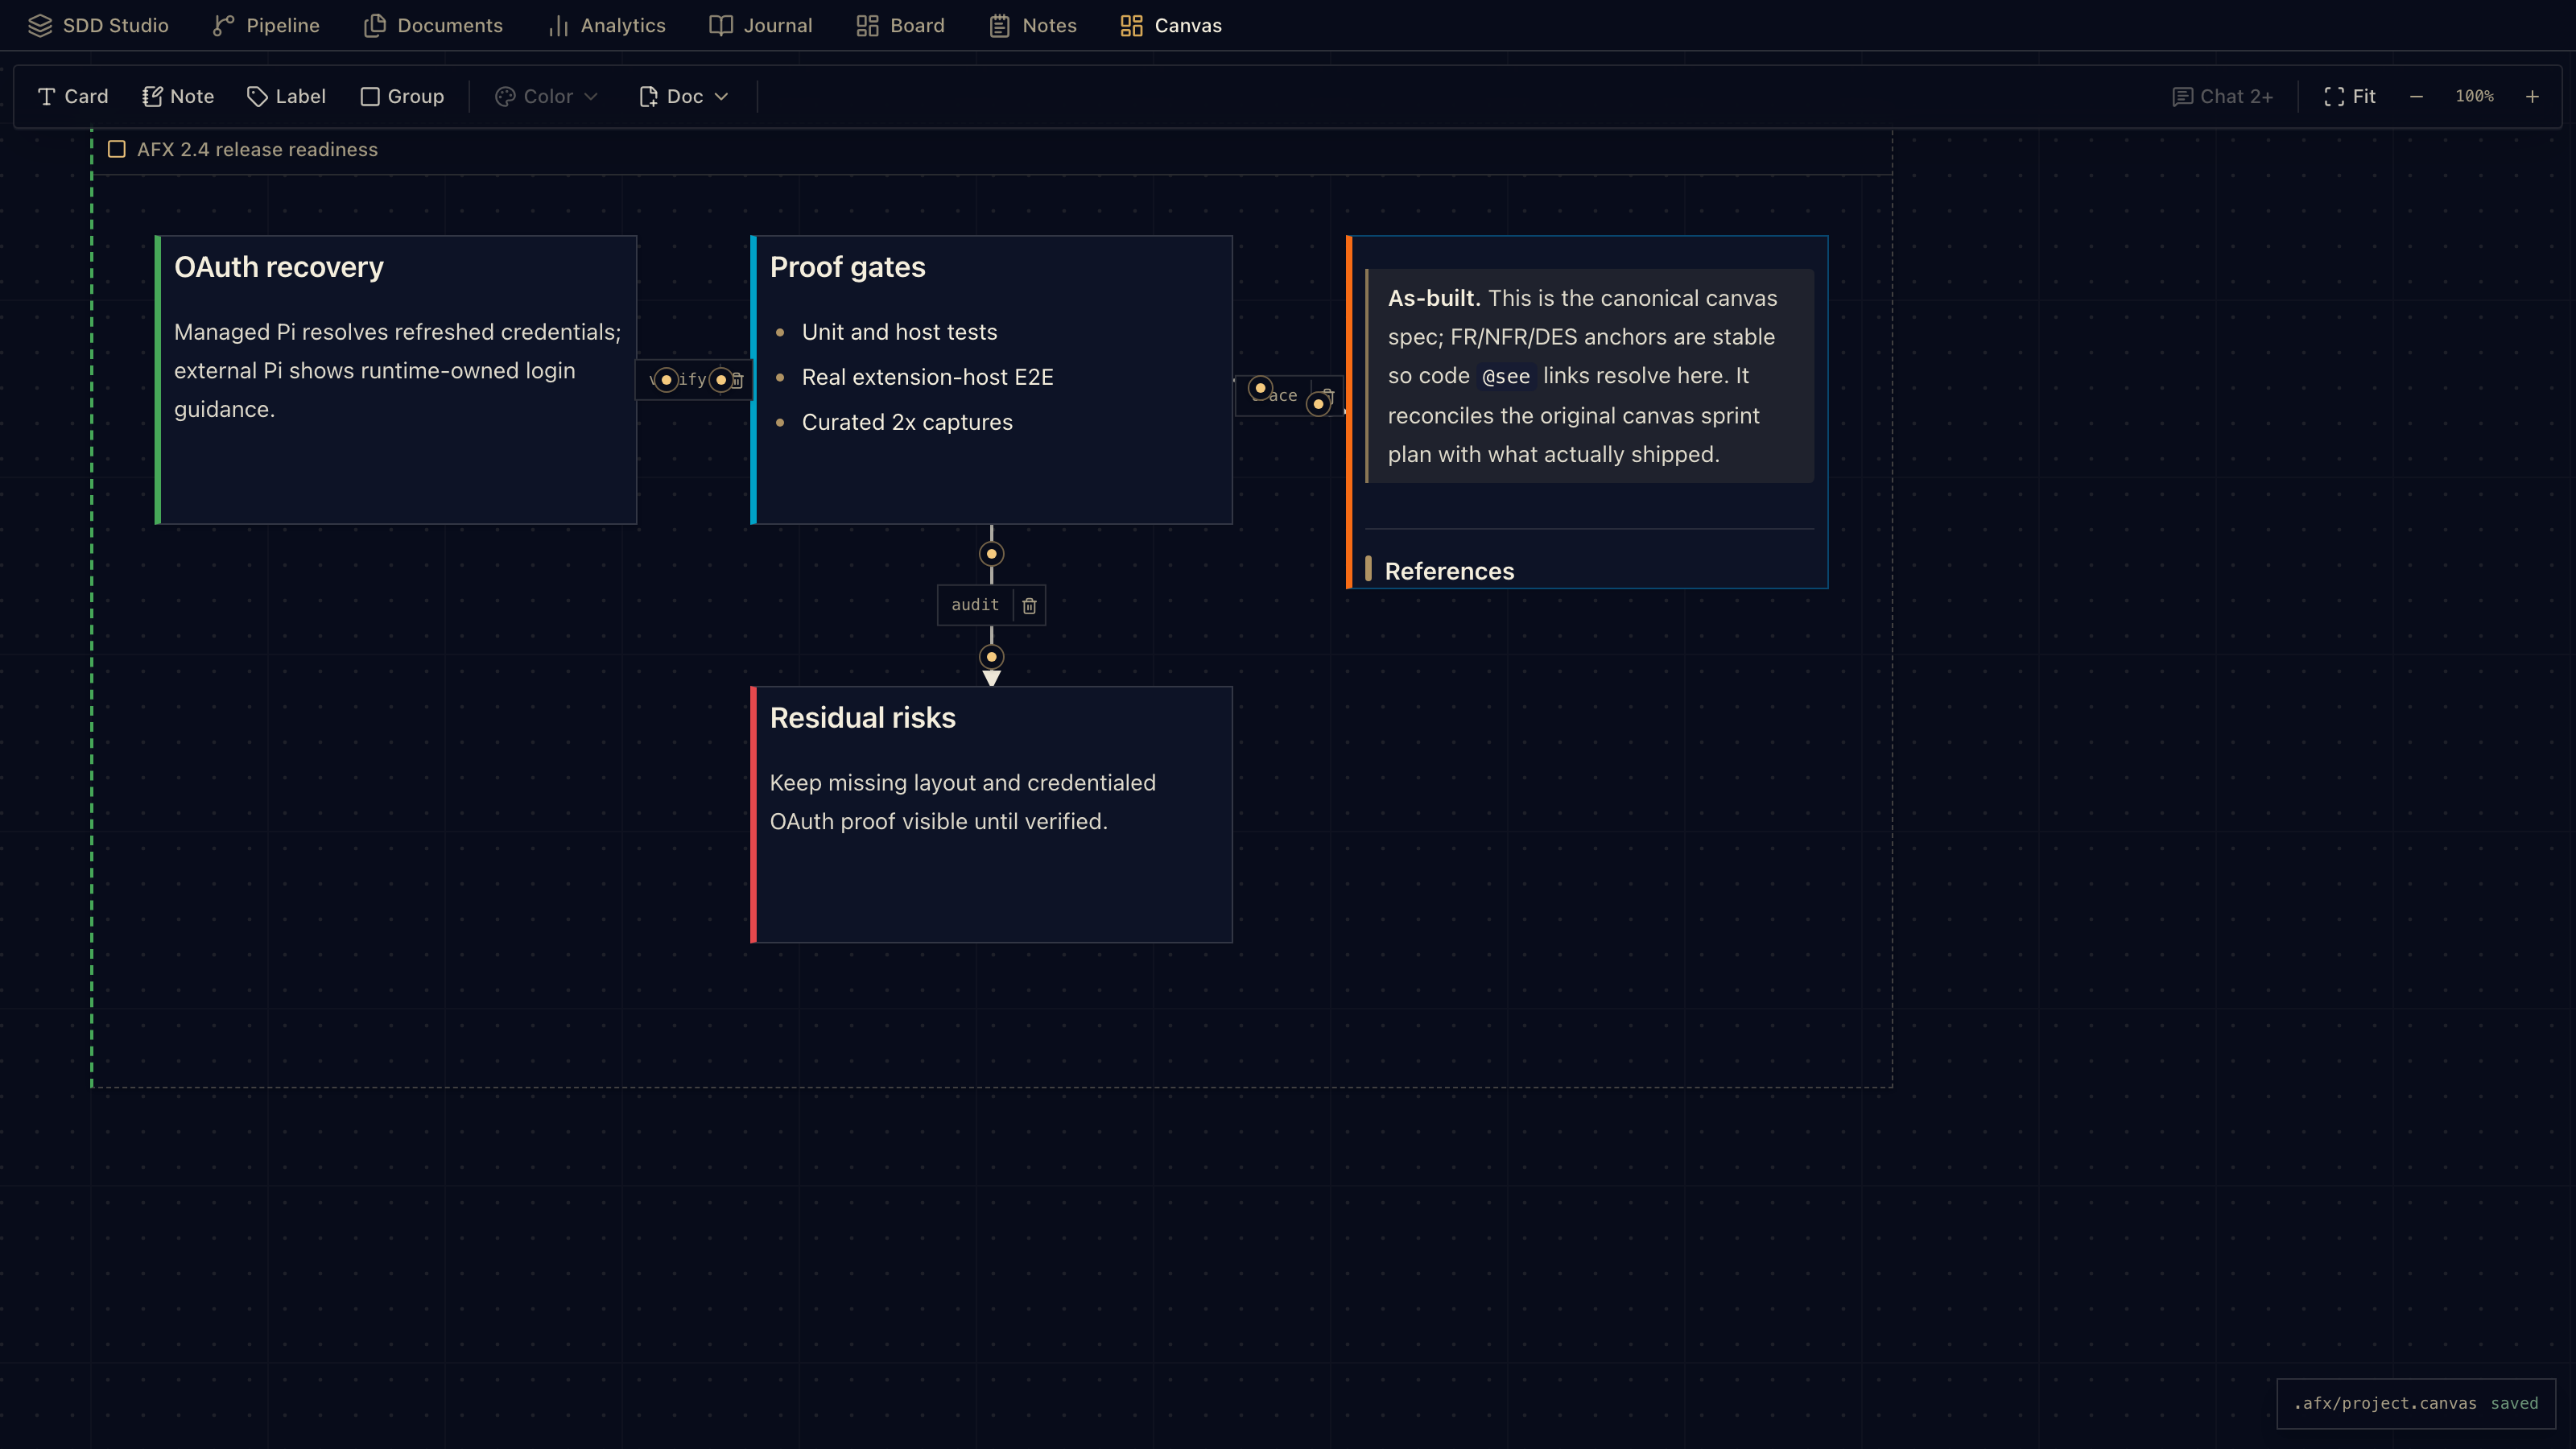Open the Pipeline tab
The image size is (2576, 1449).
[266, 25]
